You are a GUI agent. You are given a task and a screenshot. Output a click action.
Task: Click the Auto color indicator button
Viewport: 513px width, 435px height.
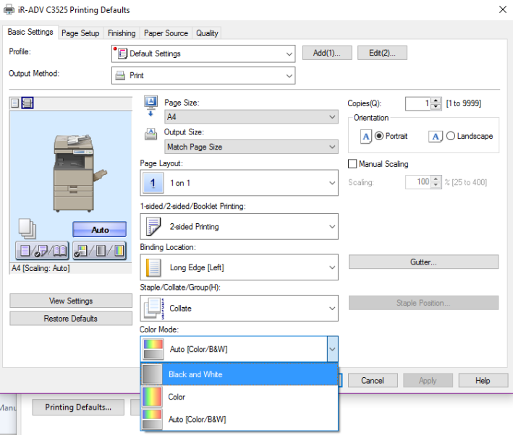(x=99, y=230)
